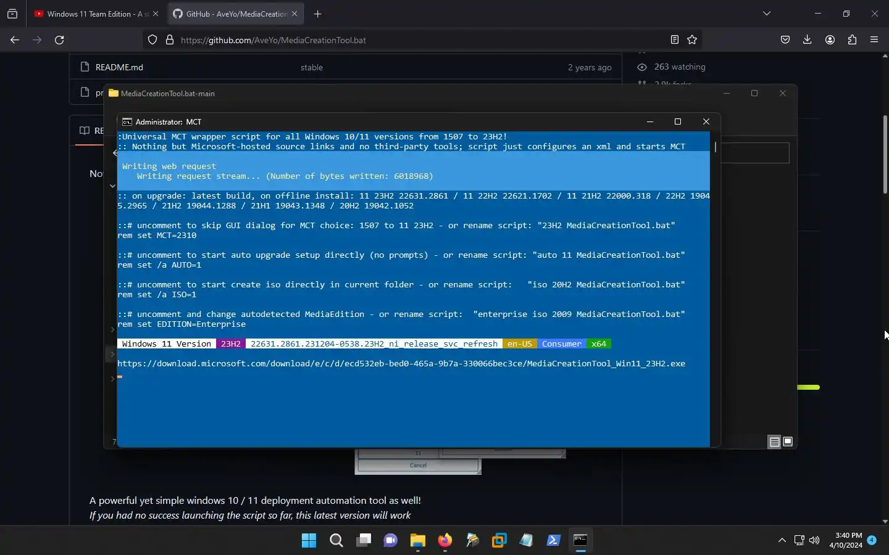
Task: Select the GitHub AveYo/MediaCreationTool tab
Action: [235, 14]
